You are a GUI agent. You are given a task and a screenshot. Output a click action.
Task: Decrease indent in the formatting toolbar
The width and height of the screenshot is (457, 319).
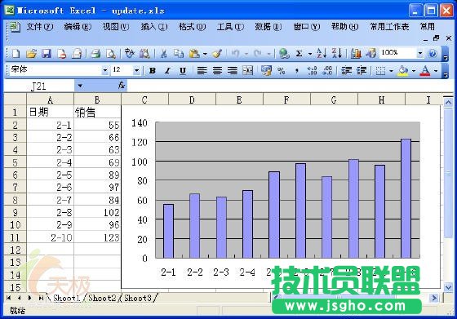346,70
